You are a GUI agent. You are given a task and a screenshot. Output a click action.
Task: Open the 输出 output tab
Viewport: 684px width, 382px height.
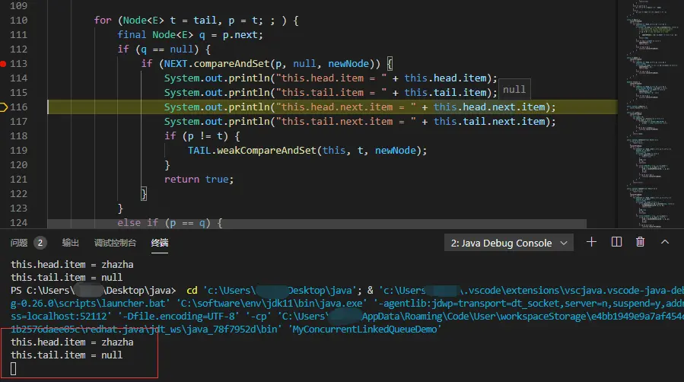[70, 243]
